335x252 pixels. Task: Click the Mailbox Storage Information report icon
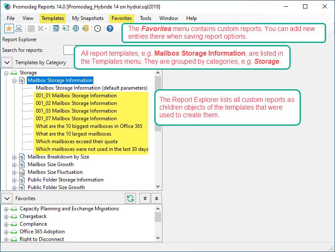[x=22, y=80]
